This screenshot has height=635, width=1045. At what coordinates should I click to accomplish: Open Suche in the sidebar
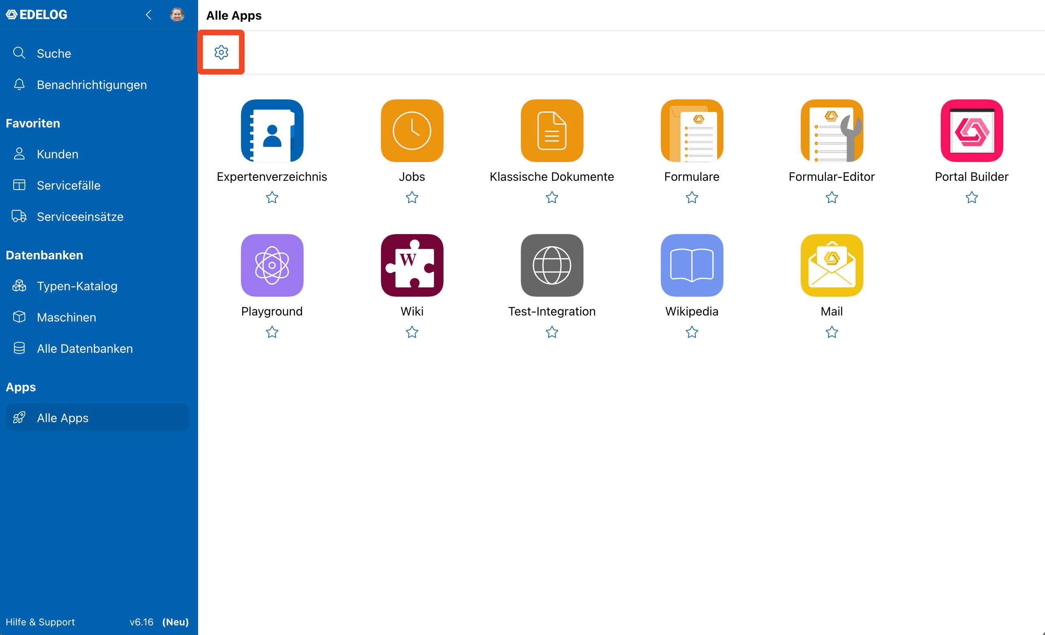point(97,53)
